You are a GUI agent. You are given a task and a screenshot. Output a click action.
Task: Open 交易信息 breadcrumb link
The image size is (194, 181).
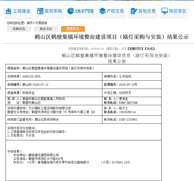[41, 23]
